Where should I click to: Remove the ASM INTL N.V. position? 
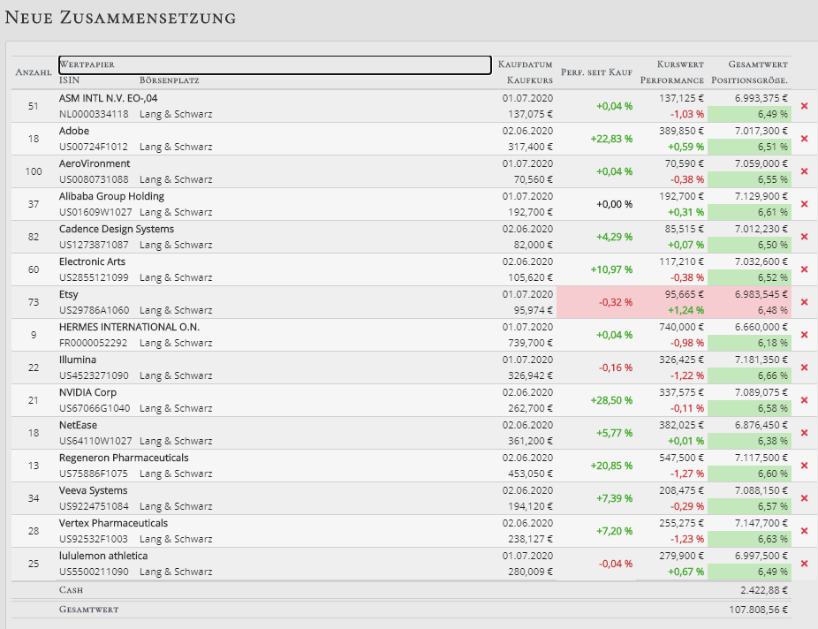click(x=804, y=106)
